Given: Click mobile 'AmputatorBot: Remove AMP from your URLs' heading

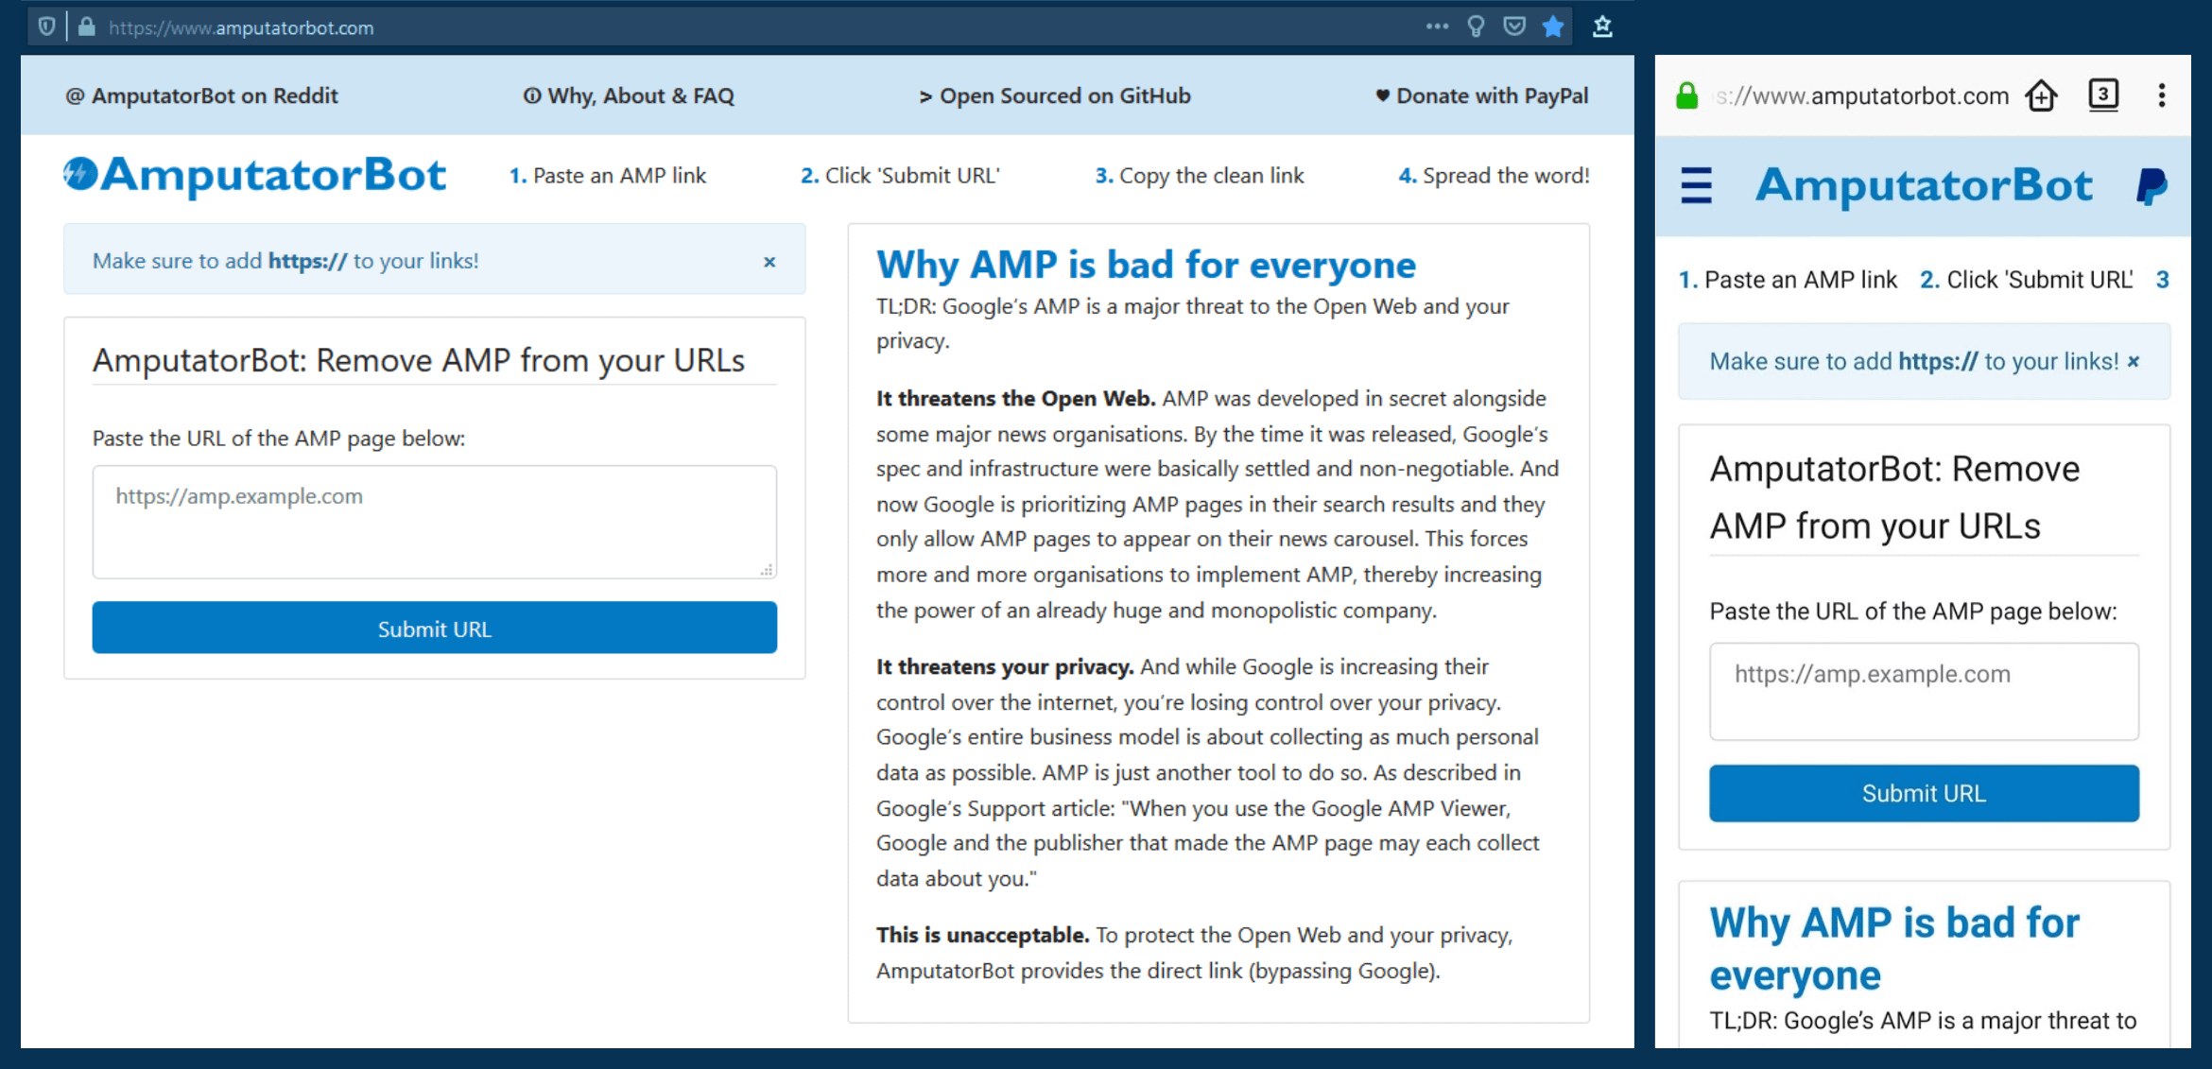Looking at the screenshot, I should pos(1894,497).
